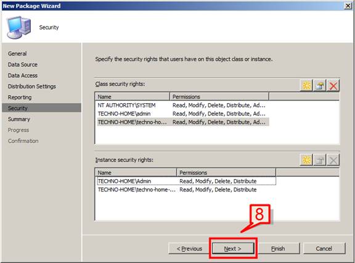The height and width of the screenshot is (263, 355).
Task: Click Permissions column header in class rights
Action: [x=219, y=96]
